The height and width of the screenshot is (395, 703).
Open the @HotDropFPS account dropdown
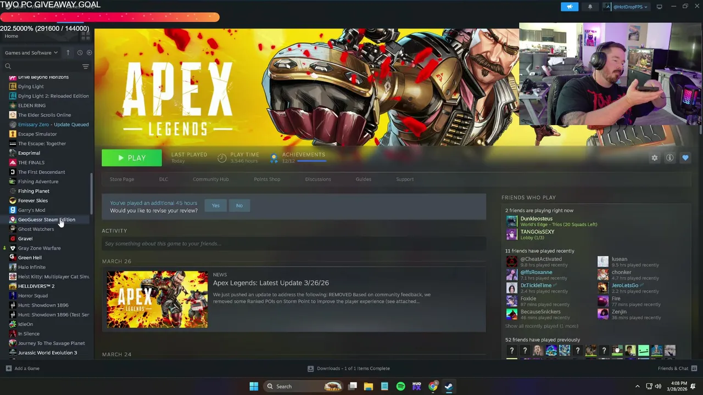click(626, 7)
